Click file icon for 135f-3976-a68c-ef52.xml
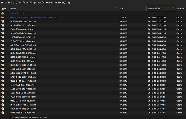This screenshot has width=186, height=119. [x=2, y=37]
